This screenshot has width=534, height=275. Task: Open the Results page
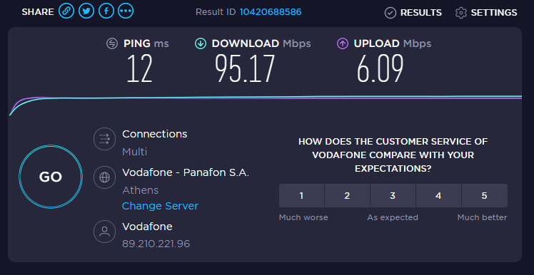[413, 13]
